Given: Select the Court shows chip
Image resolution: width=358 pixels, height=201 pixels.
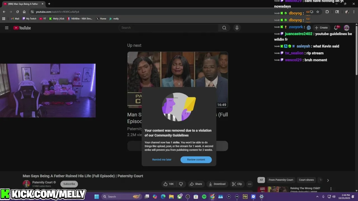Looking at the screenshot, I should [306, 180].
